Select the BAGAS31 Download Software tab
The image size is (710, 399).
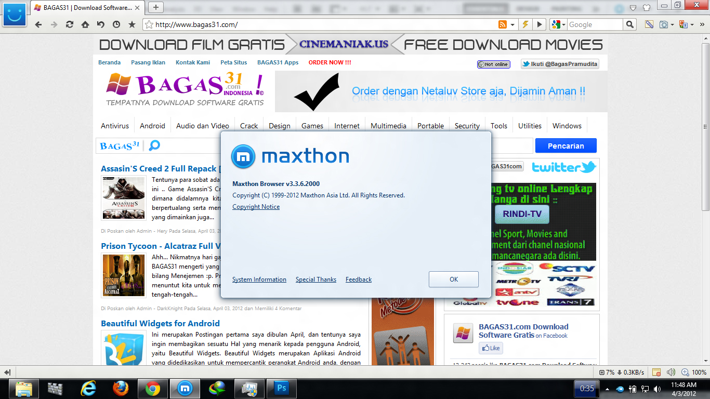point(88,8)
